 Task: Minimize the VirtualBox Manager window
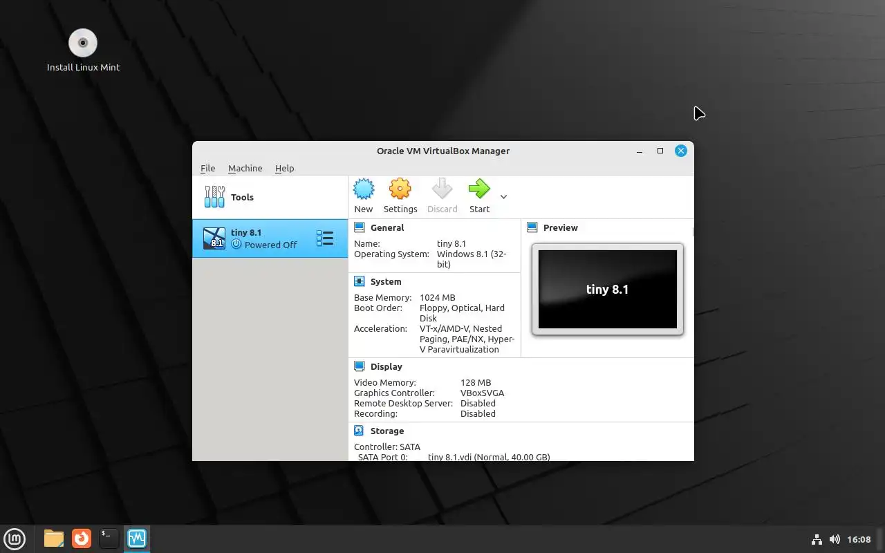[640, 151]
